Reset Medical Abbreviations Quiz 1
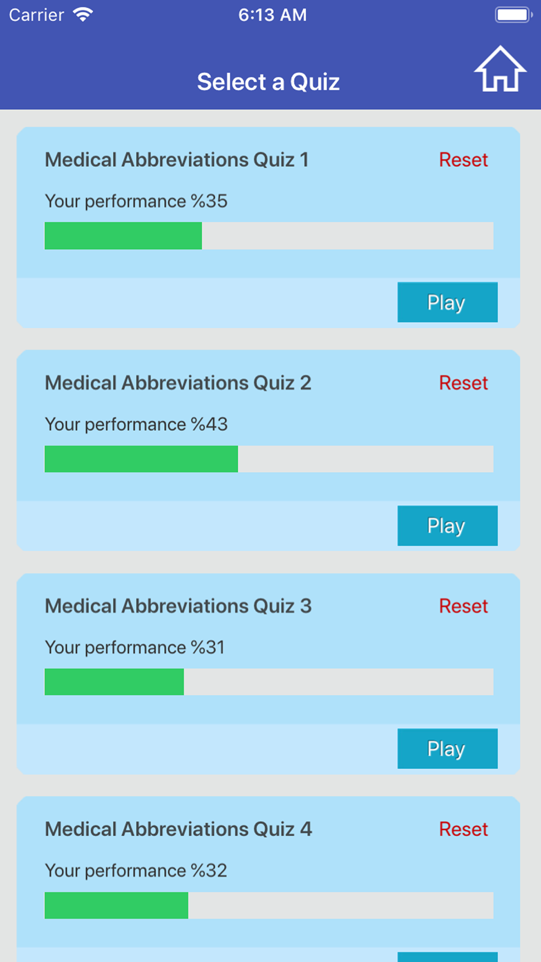 tap(464, 160)
